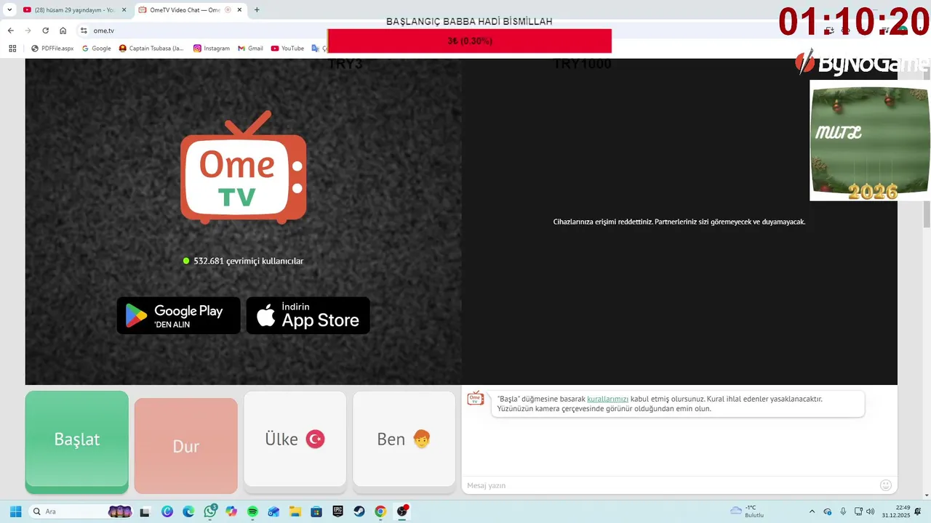The height and width of the screenshot is (523, 931).
Task: Open Microsoft Store from the taskbar
Action: coord(316,511)
